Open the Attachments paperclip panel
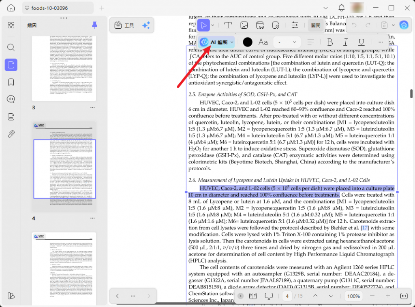This screenshot has height=307, width=415. click(11, 134)
